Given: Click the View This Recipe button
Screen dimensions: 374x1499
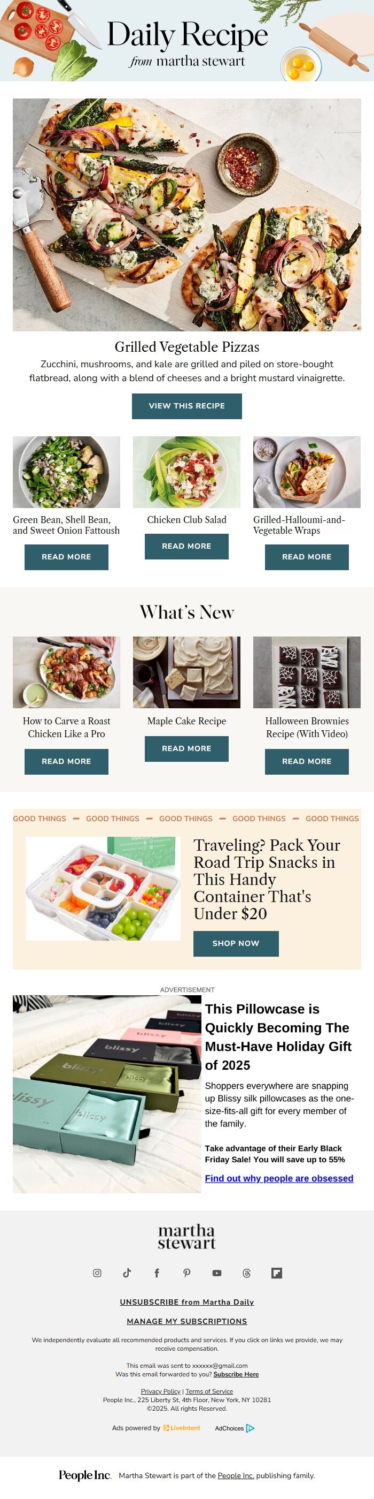Looking at the screenshot, I should (187, 406).
